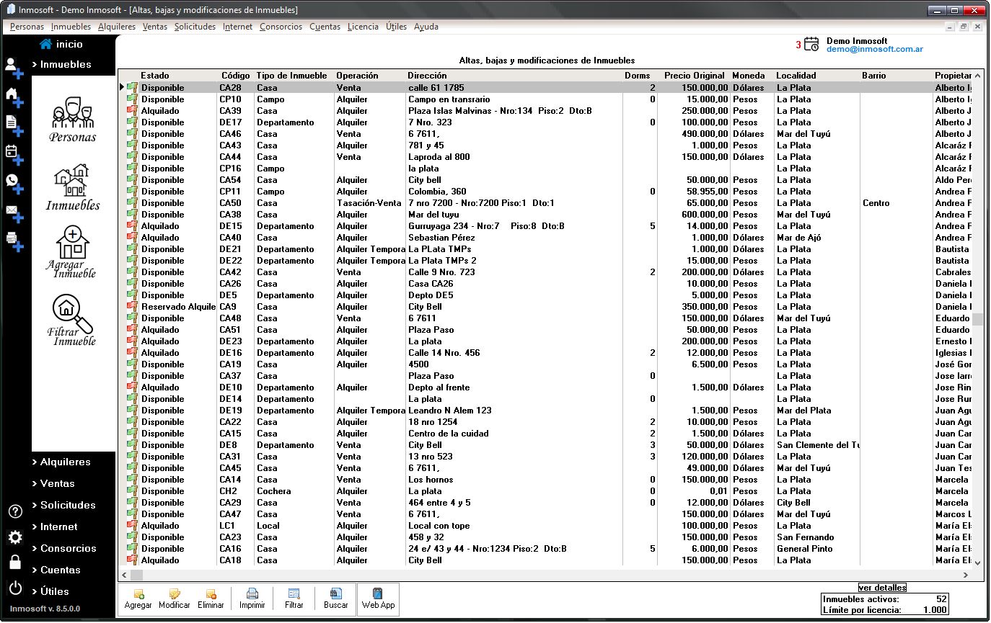
Task: Click the horizontal scrollbar right arrow
Action: tap(966, 575)
